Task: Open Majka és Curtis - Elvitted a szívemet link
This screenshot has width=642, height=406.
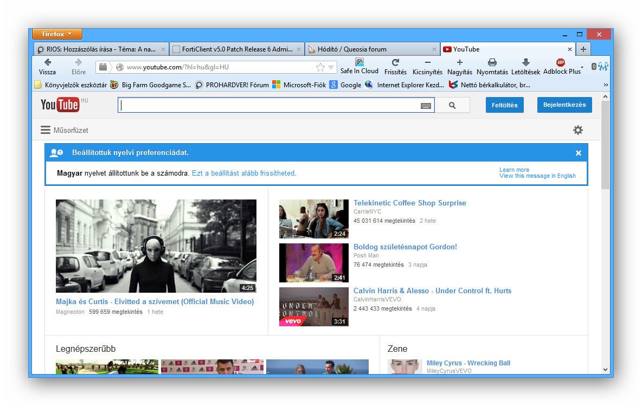Action: 155,301
